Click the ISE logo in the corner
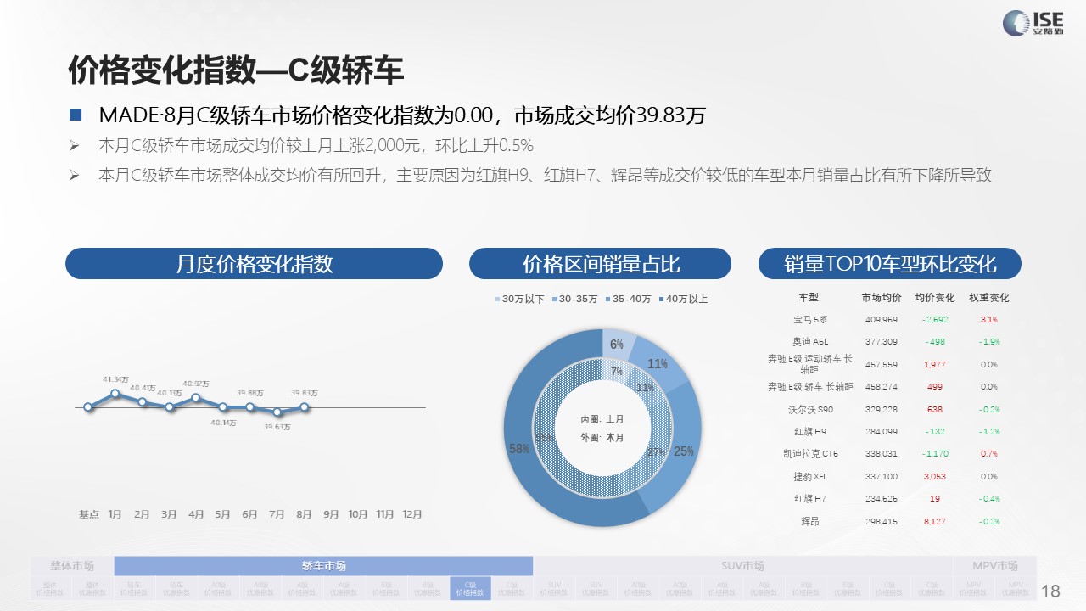This screenshot has width=1086, height=611. pos(1032,23)
